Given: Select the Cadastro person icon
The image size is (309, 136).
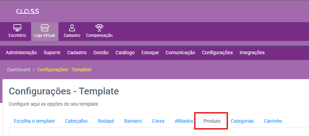Looking at the screenshot, I should pos(72,28).
